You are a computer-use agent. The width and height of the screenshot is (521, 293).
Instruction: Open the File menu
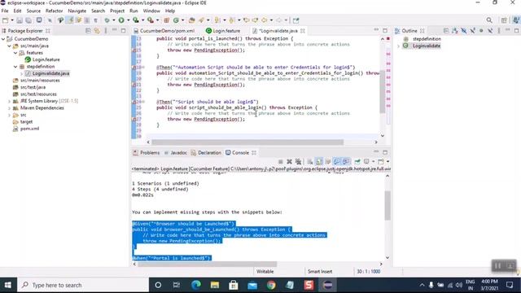5,11
